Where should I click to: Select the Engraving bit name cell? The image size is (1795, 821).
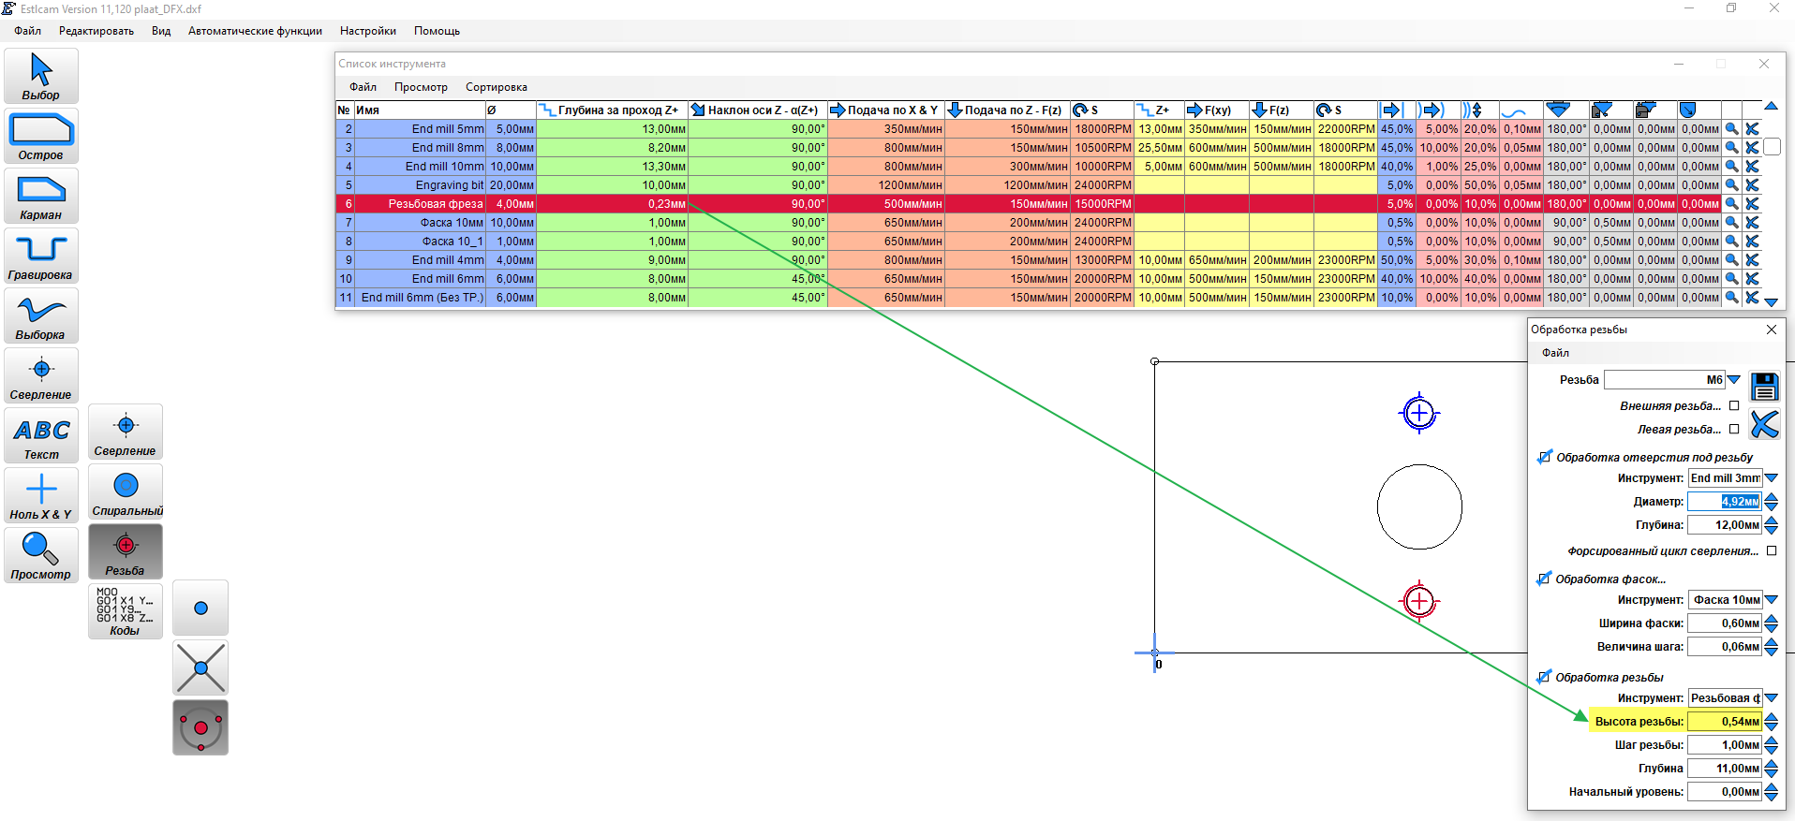point(420,185)
